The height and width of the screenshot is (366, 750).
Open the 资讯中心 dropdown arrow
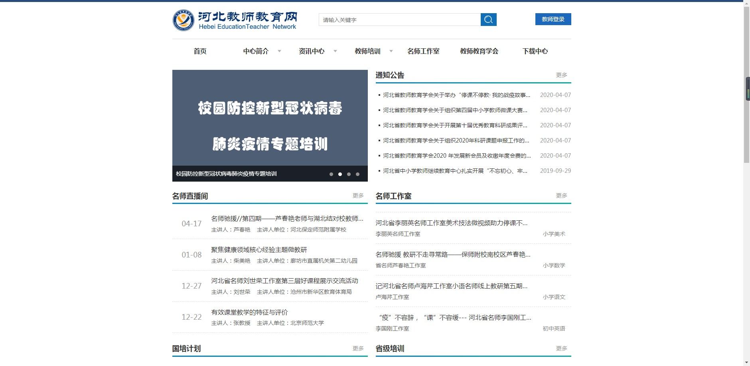click(336, 51)
